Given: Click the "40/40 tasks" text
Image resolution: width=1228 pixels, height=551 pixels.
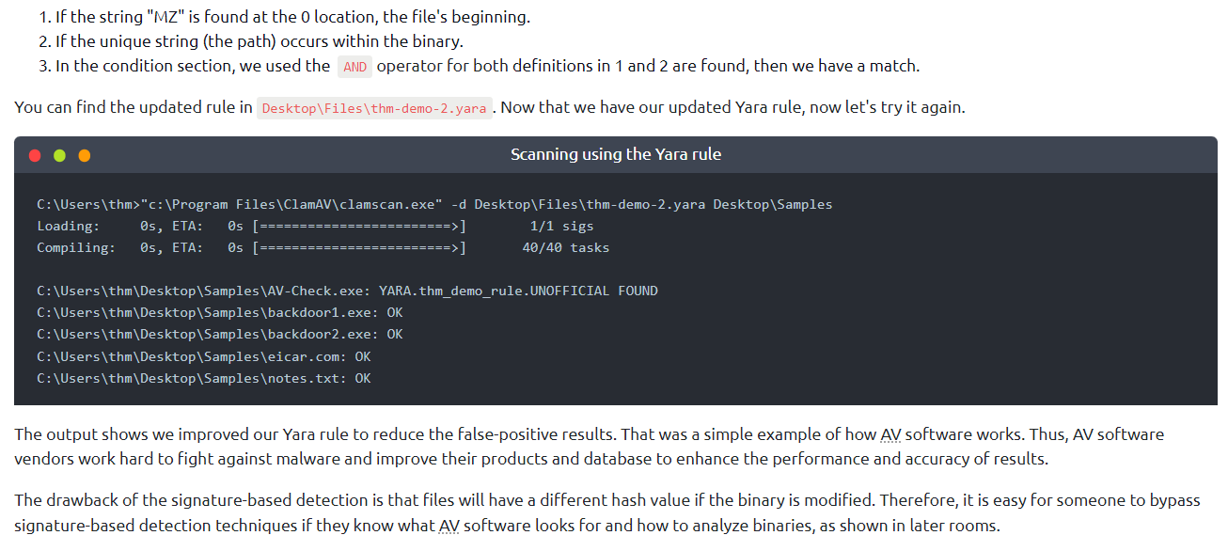Looking at the screenshot, I should pos(565,247).
